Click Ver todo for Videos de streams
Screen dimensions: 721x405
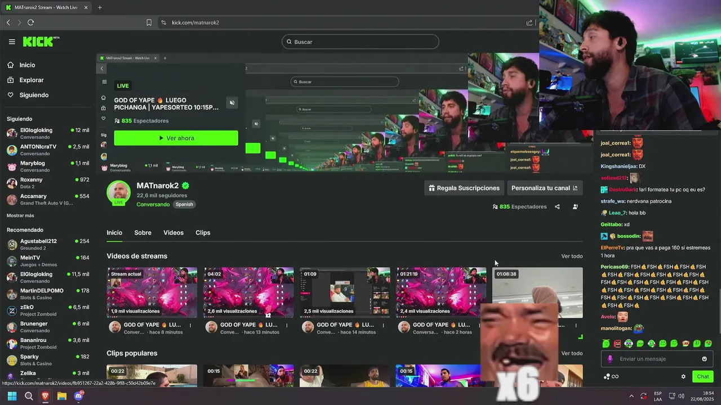(572, 256)
